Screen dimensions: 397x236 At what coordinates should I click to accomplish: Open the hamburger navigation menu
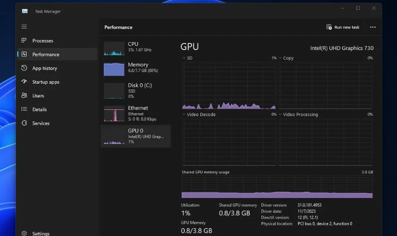pyautogui.click(x=24, y=26)
